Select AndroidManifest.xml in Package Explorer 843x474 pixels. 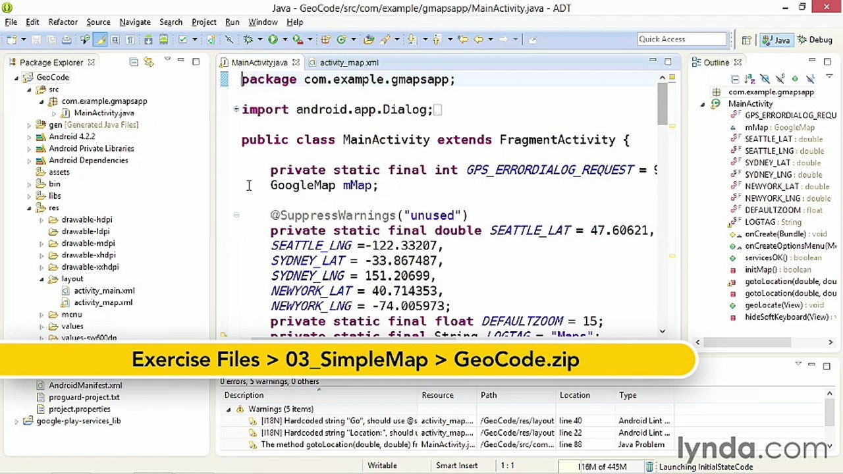coord(85,385)
